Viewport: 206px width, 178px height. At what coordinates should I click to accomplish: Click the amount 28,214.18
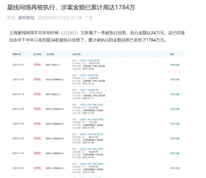(x=93, y=137)
